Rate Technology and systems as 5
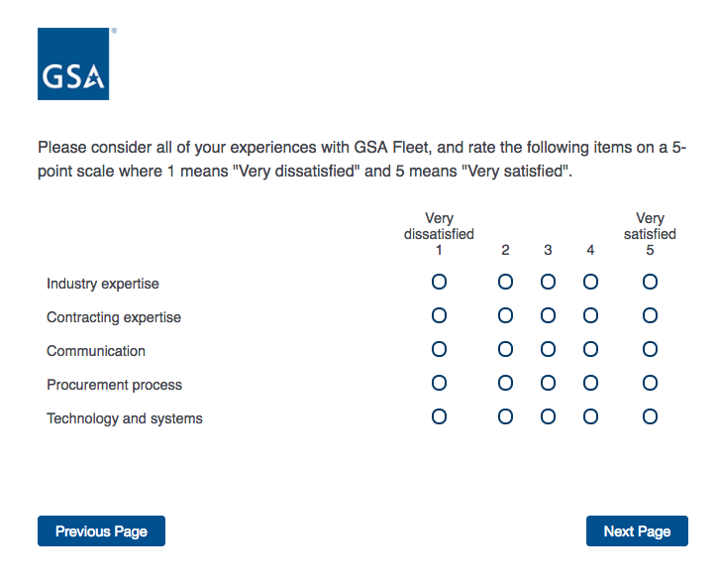The height and width of the screenshot is (587, 719). [650, 417]
